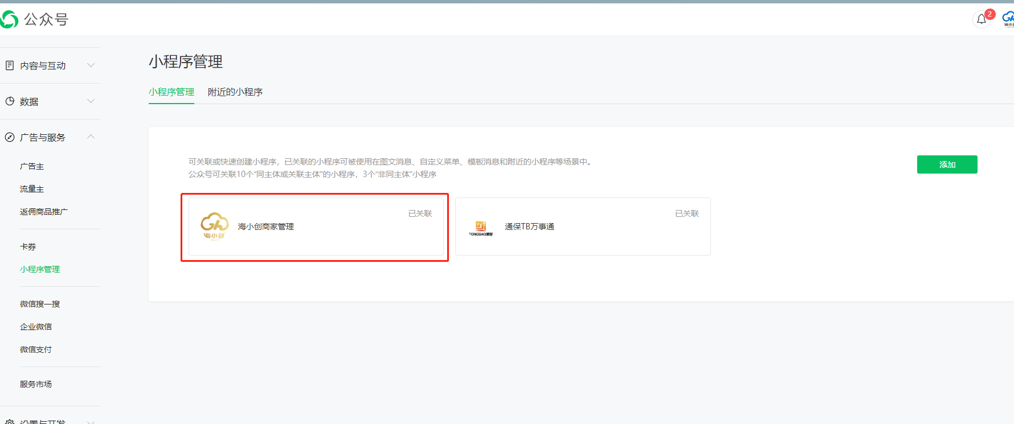The height and width of the screenshot is (424, 1014).
Task: Switch to the 附近的小程序 tab
Action: (235, 92)
